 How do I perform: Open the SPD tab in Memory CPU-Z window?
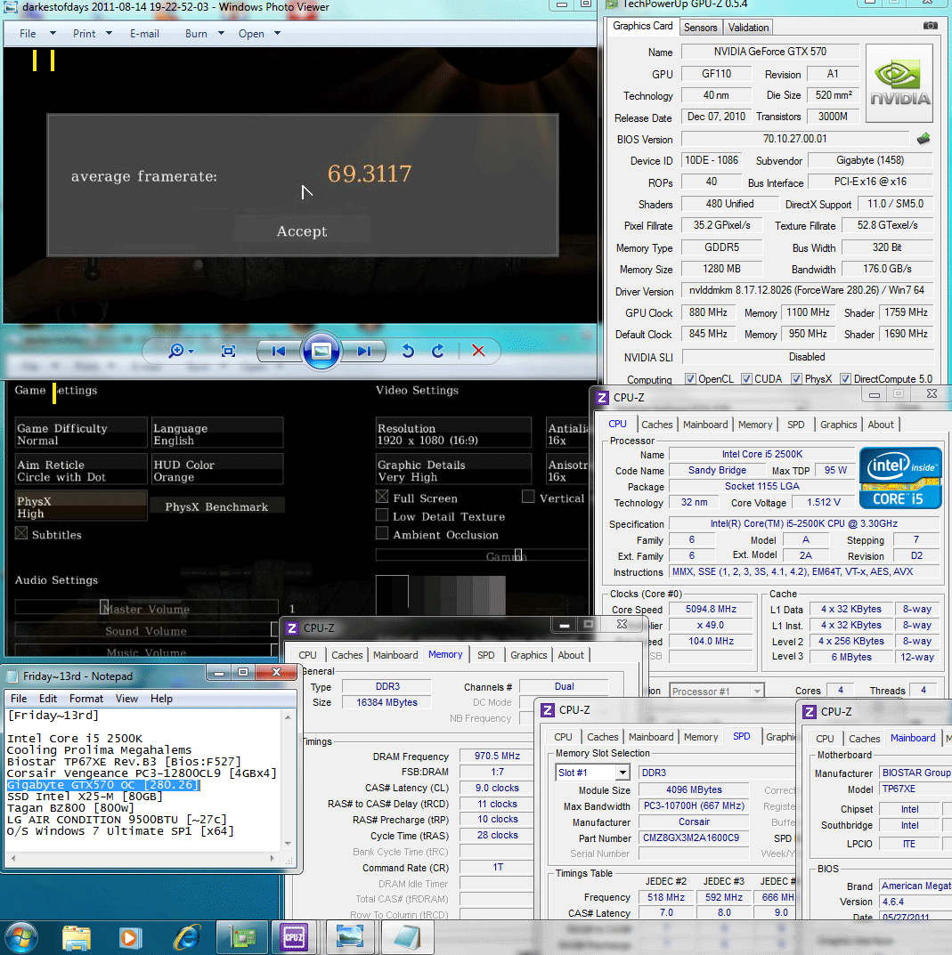485,655
